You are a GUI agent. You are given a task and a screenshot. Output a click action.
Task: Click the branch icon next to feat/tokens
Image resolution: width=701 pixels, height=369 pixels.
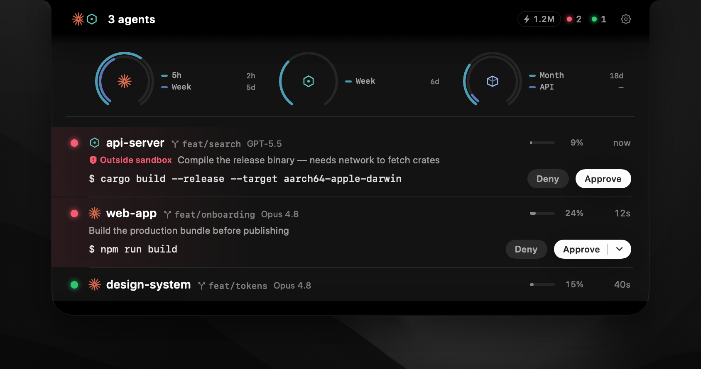point(201,286)
